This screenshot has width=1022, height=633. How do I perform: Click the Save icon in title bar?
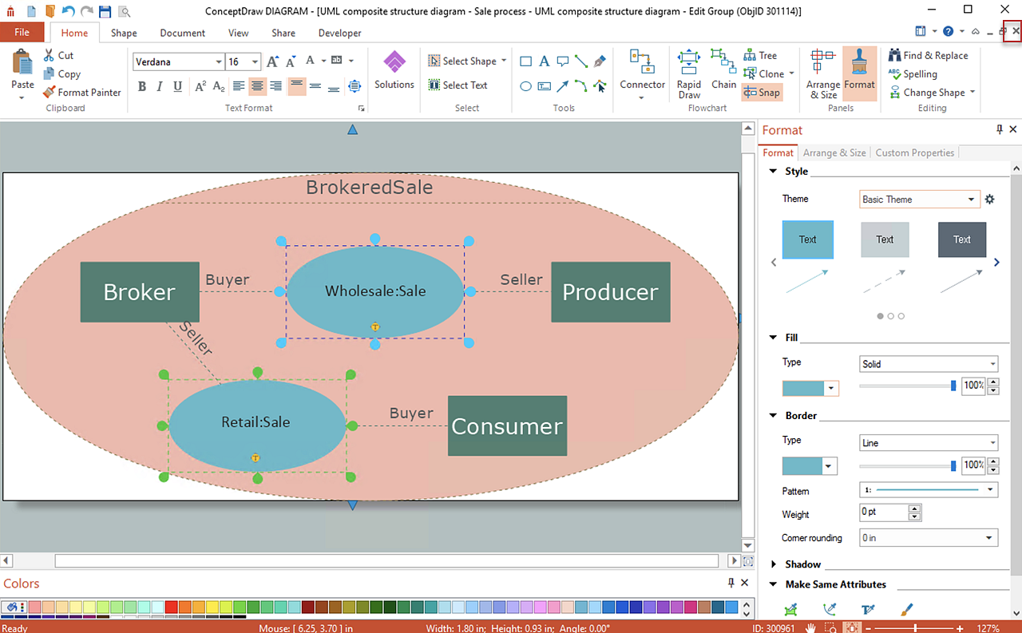105,11
